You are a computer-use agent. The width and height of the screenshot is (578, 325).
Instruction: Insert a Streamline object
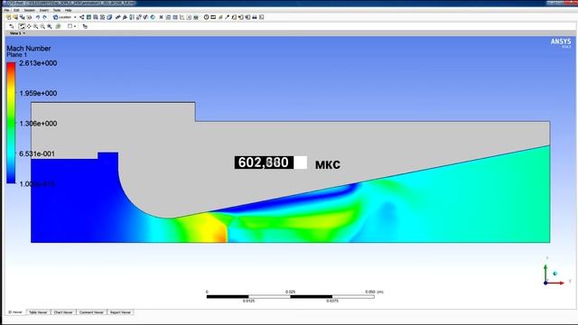pos(96,17)
